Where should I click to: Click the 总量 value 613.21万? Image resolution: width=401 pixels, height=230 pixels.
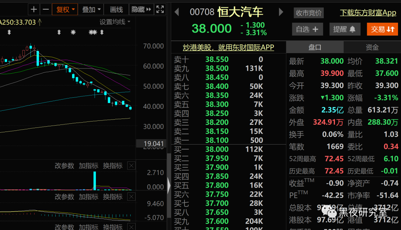click(x=383, y=110)
